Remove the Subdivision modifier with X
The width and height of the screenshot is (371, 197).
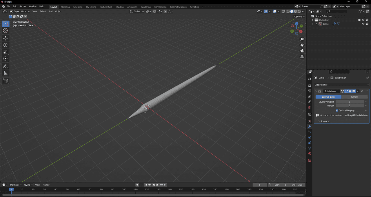click(x=362, y=91)
